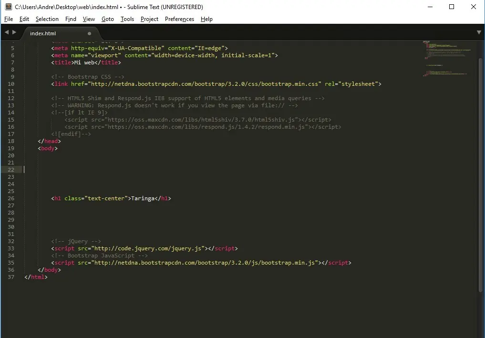Image resolution: width=485 pixels, height=338 pixels.
Task: Click the closing html tag
Action: point(36,277)
